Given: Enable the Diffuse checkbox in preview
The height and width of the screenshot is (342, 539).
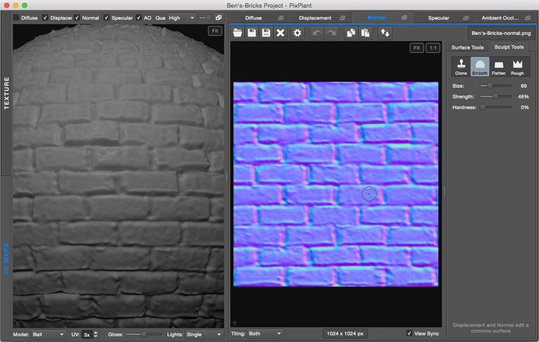Looking at the screenshot, I should click(17, 18).
